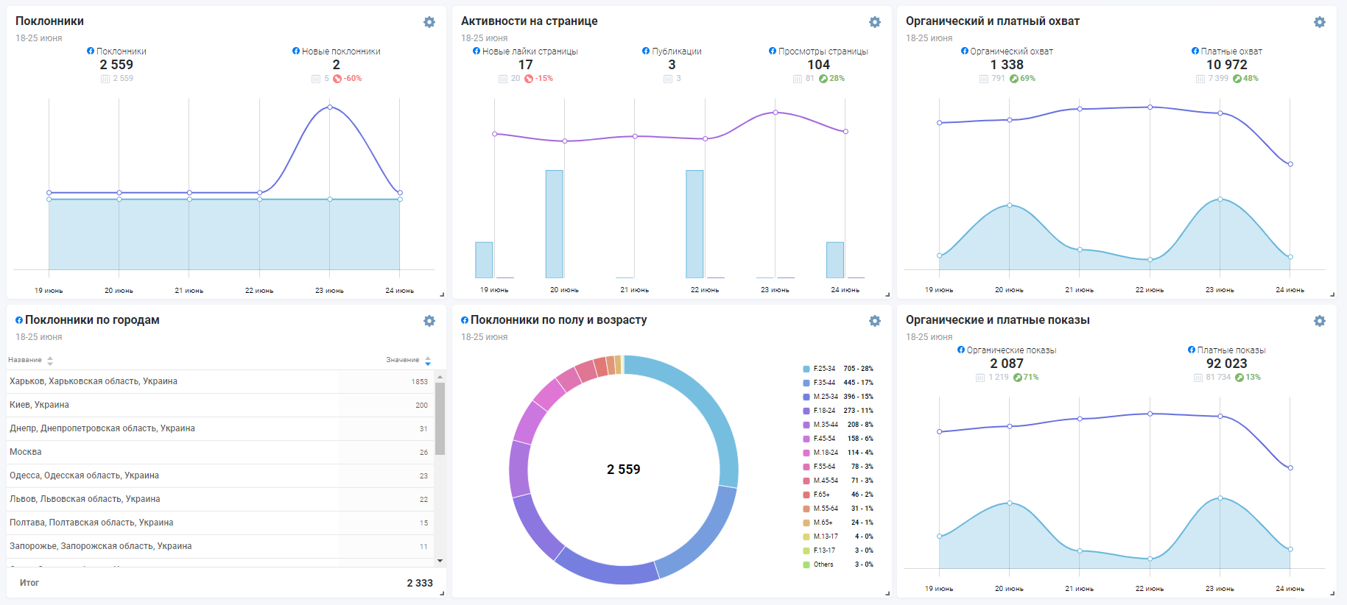The height and width of the screenshot is (605, 1347).
Task: Toggle Others legend entry in the chart
Action: (823, 565)
